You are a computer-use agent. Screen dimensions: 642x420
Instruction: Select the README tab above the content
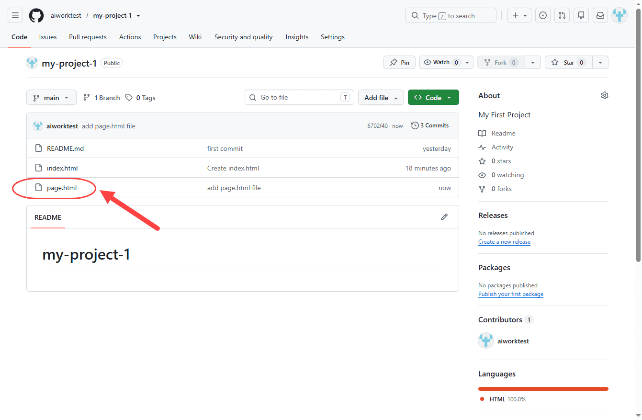coord(48,217)
